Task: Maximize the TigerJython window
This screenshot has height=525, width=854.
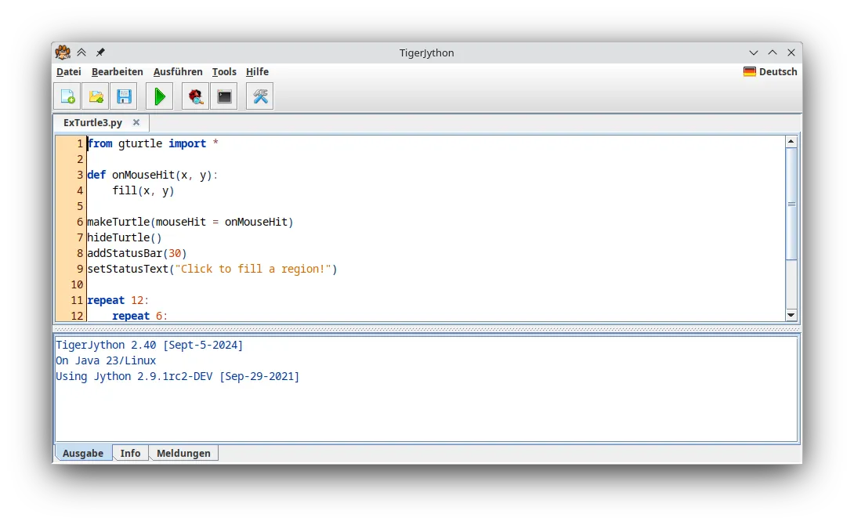Action: (773, 52)
